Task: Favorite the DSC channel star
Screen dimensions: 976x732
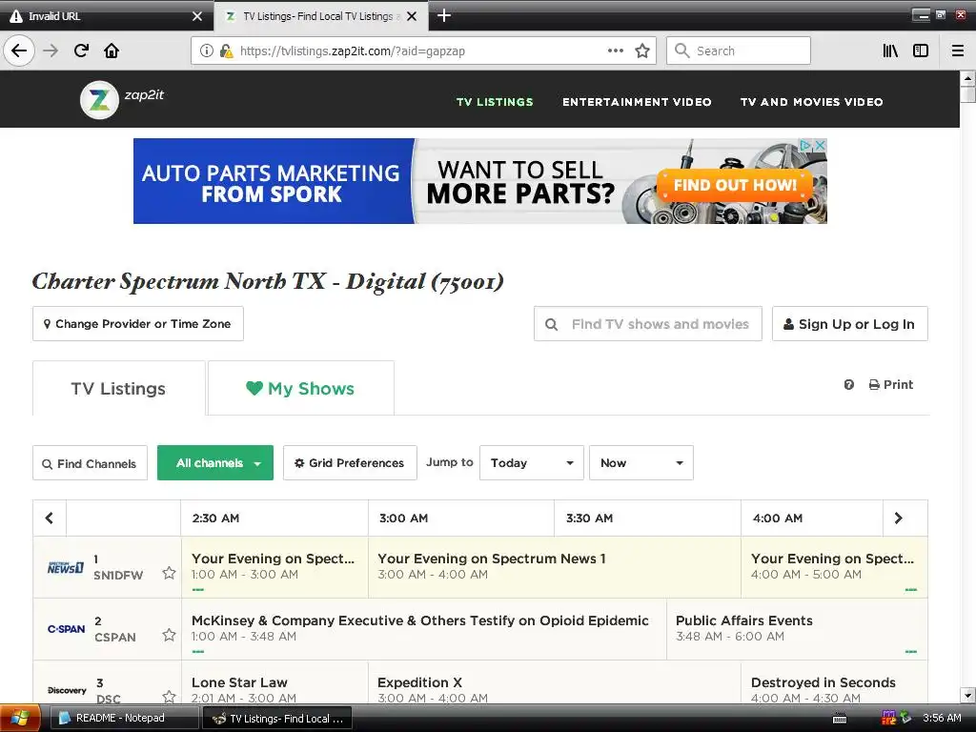Action: point(169,696)
